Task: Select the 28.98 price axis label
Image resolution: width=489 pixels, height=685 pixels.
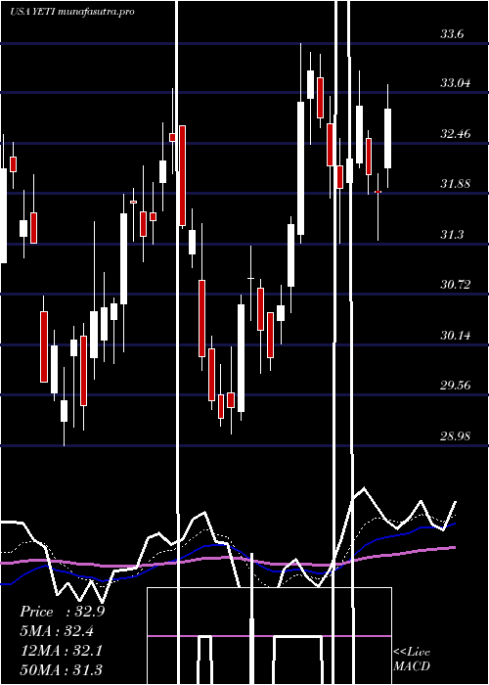Action: 456,436
